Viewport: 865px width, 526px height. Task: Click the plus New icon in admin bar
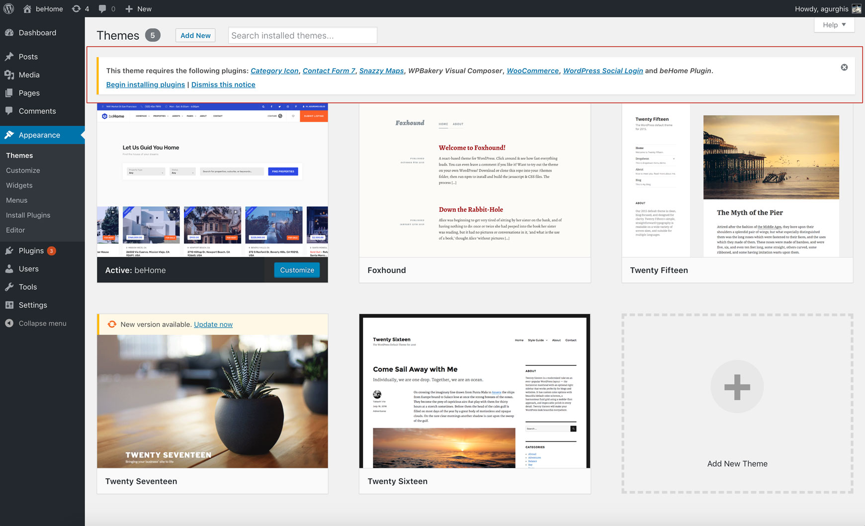pos(129,8)
